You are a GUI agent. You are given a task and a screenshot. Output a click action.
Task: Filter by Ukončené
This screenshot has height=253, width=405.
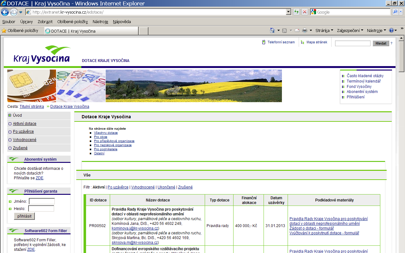pos(166,187)
